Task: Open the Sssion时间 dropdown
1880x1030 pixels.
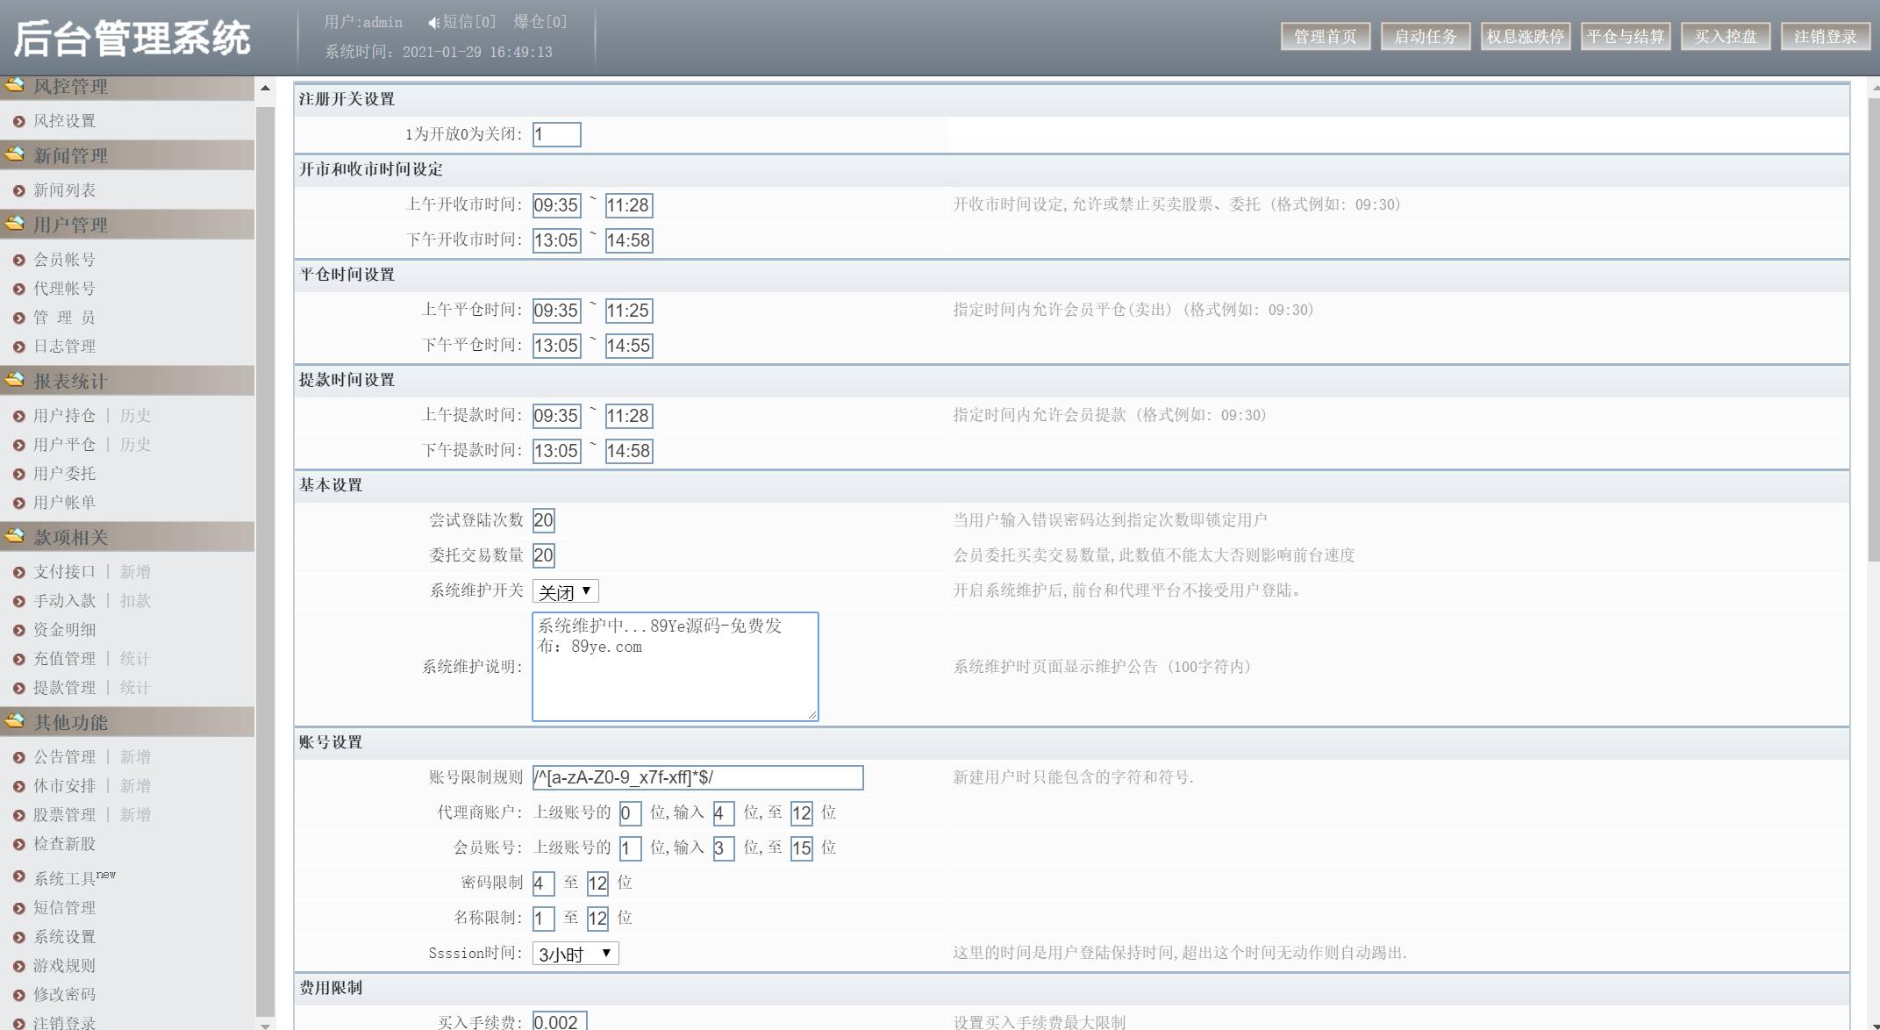Action: point(575,954)
